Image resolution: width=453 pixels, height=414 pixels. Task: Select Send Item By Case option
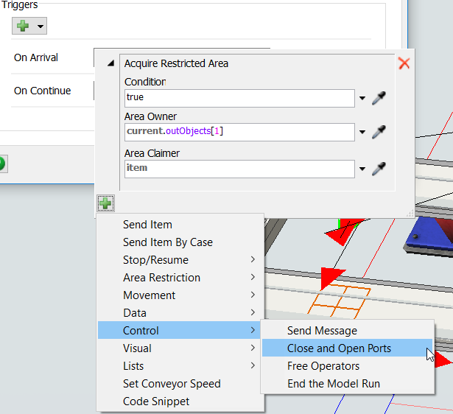tap(167, 242)
